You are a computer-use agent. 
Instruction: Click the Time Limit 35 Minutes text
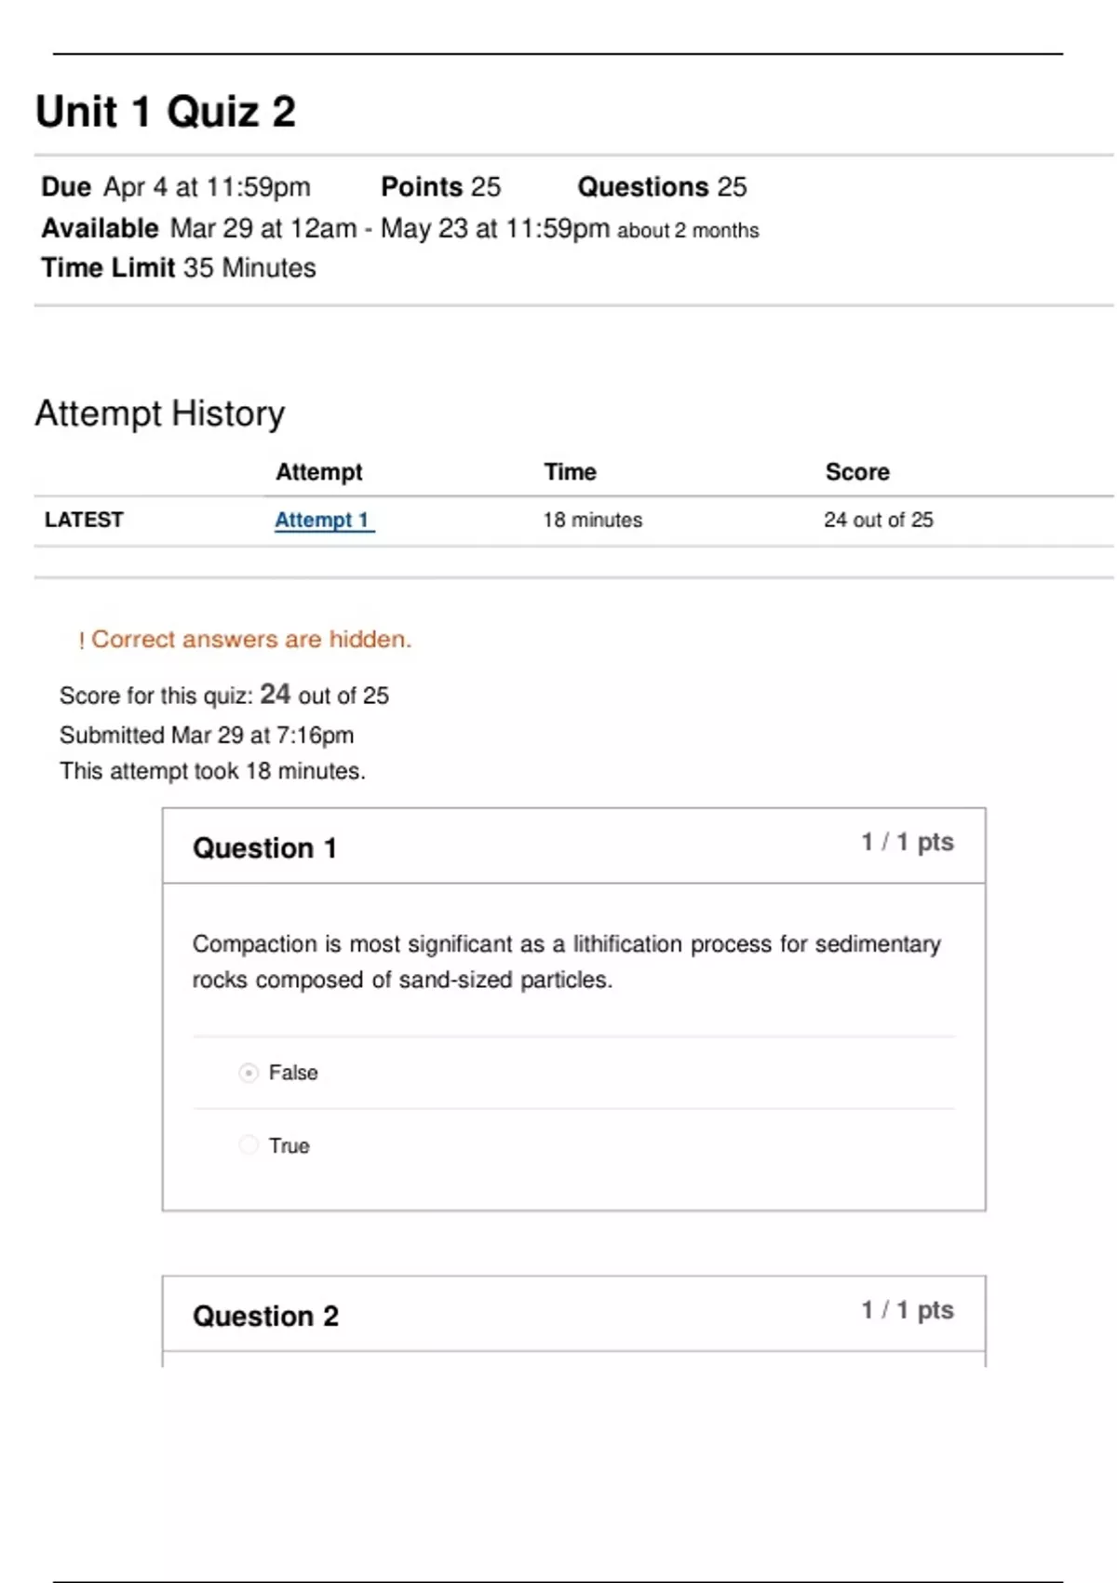(179, 268)
